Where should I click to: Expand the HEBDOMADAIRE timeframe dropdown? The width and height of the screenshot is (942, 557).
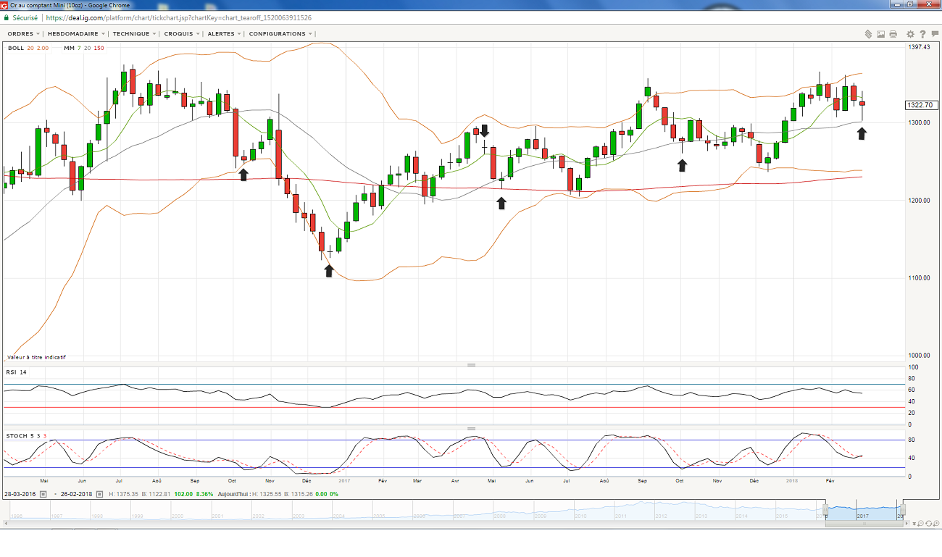point(76,34)
